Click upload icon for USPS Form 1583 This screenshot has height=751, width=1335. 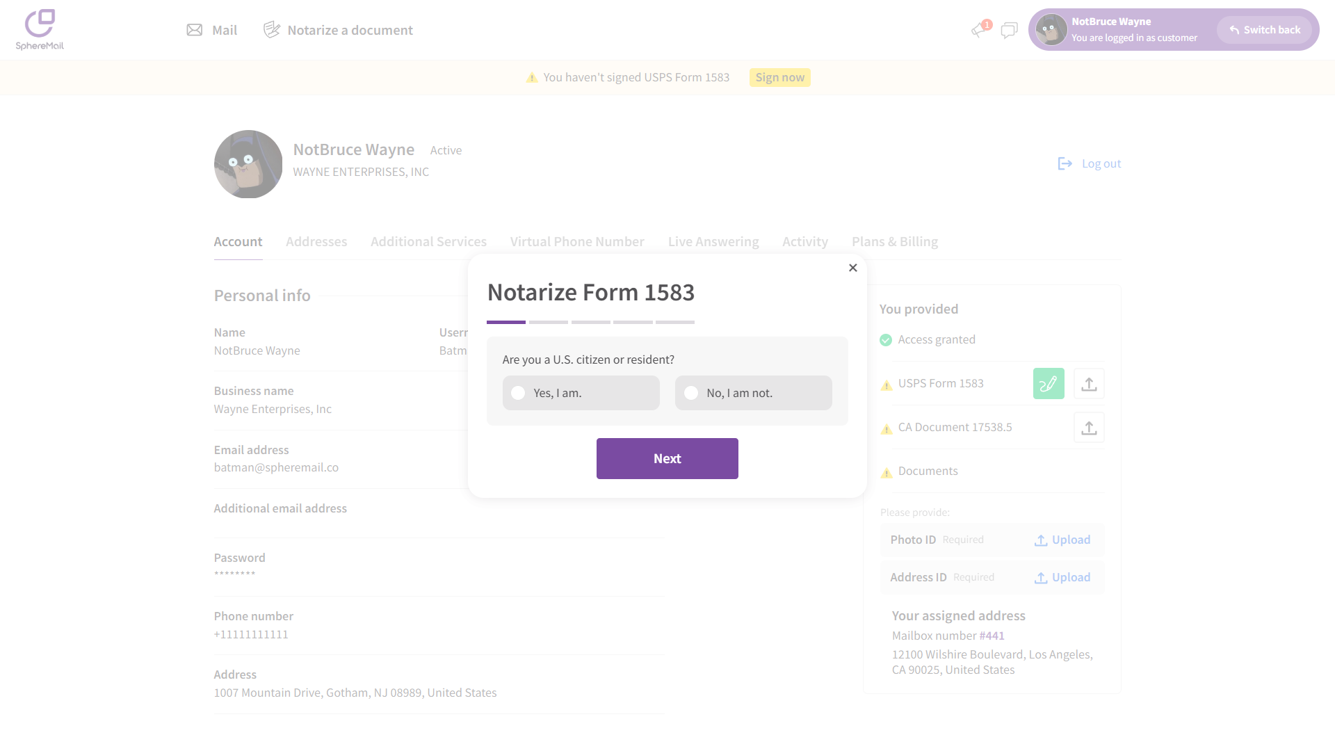1089,384
